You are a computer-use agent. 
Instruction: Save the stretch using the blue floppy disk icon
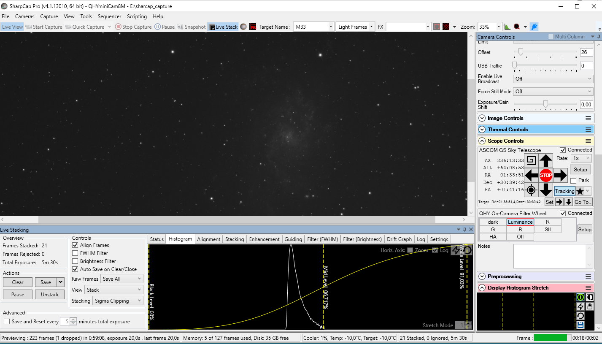point(580,325)
